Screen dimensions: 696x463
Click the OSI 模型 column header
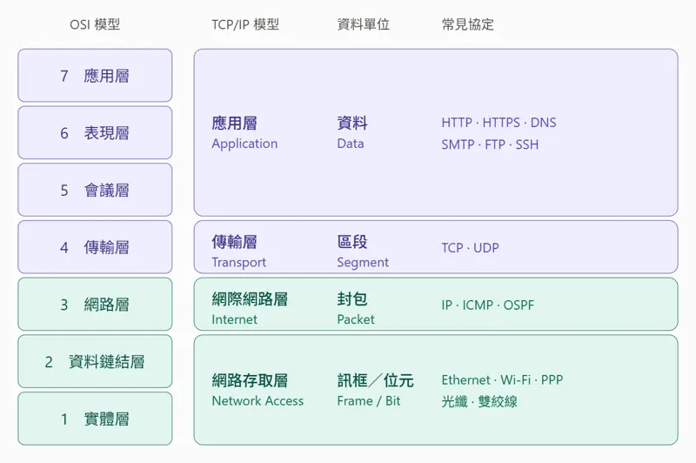point(95,24)
